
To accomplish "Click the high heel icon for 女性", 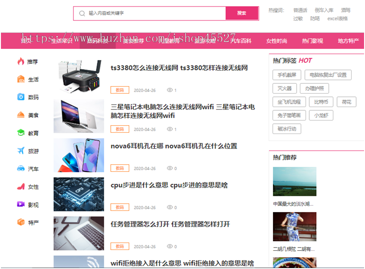I will (x=21, y=186).
